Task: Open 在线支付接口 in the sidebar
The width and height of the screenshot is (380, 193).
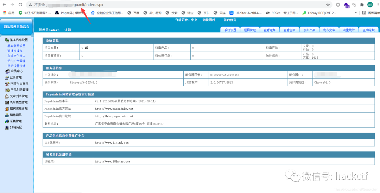Action: pyautogui.click(x=16, y=56)
